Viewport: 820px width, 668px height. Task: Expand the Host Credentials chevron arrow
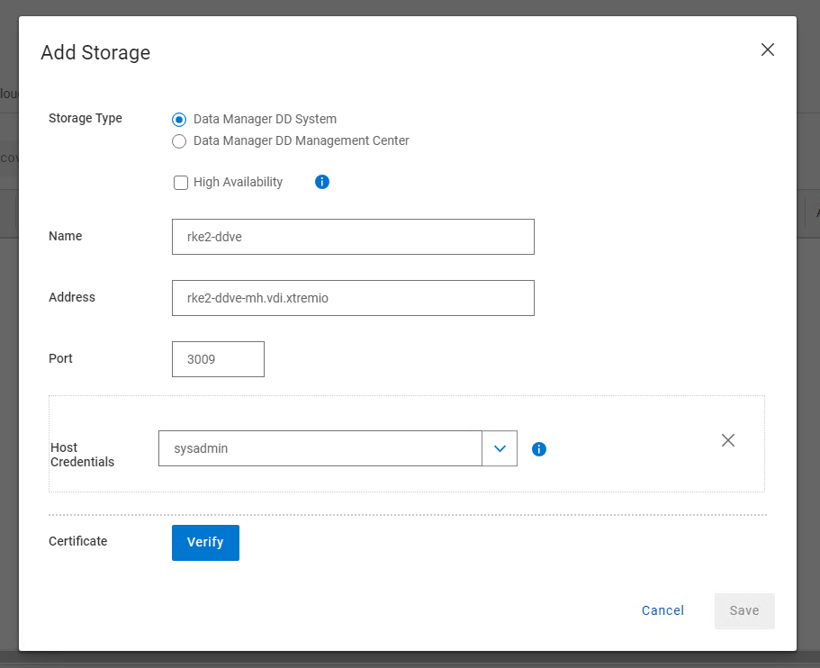point(500,448)
